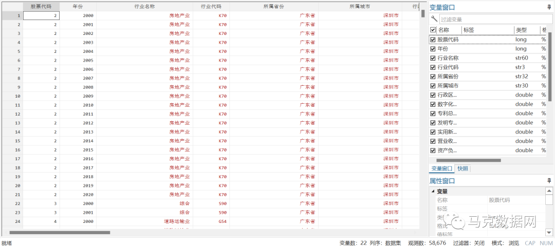555x246 pixels.
Task: Click the 深圳市 cell in row 15
Action: [x=360, y=141]
